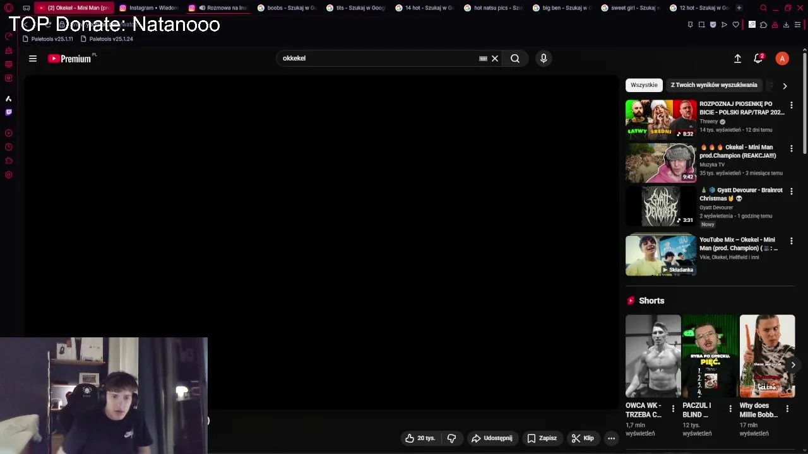
Task: Like the video, 20 tys.
Action: click(x=420, y=438)
